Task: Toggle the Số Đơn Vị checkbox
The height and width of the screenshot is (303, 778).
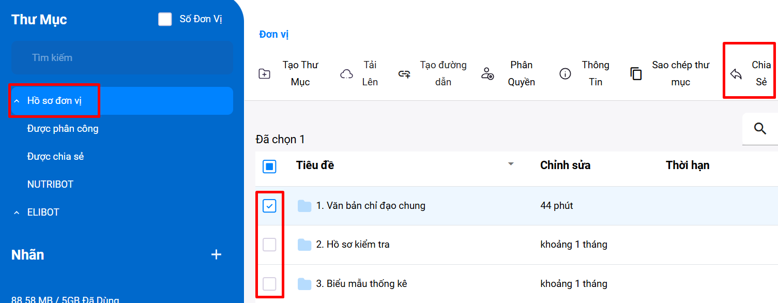Action: click(x=165, y=20)
